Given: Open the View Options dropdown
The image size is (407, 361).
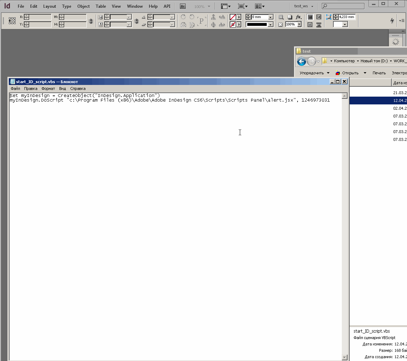Looking at the screenshot, I should point(226,6).
